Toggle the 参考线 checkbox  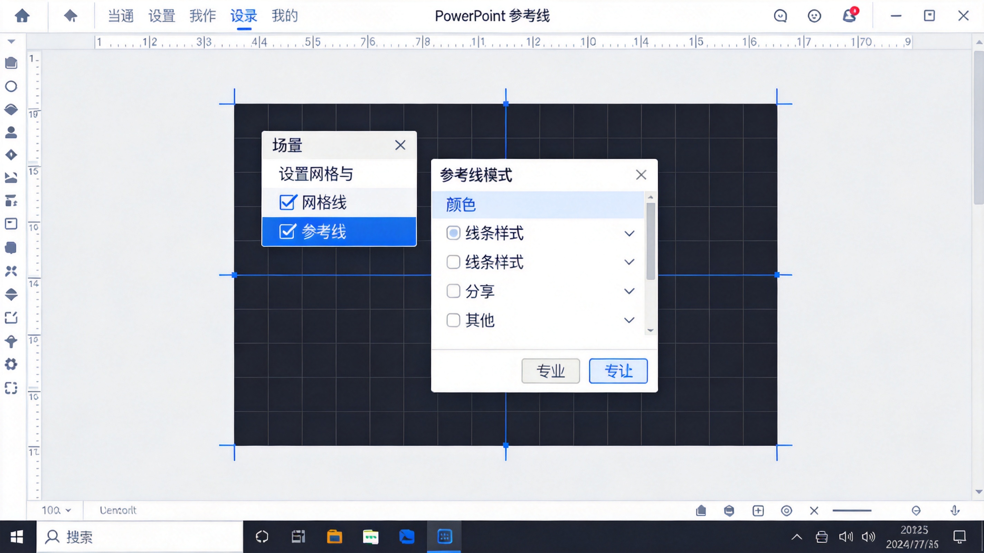click(287, 231)
